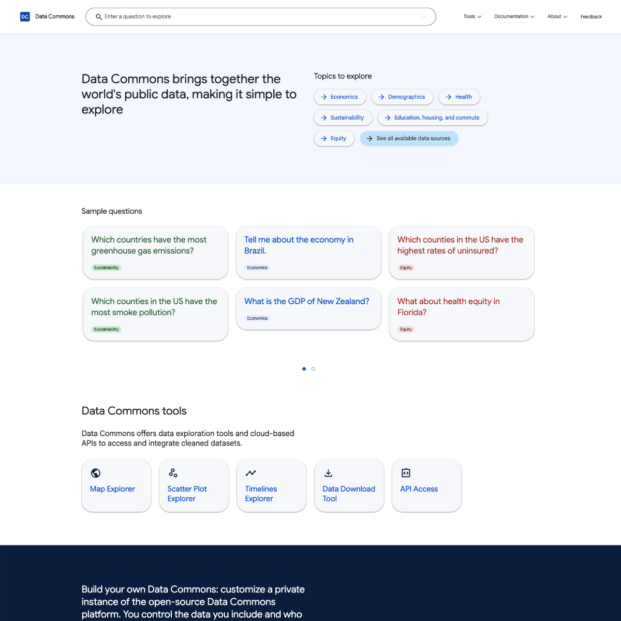621x621 pixels.
Task: Click the download icon on Data Download card
Action: [x=328, y=473]
